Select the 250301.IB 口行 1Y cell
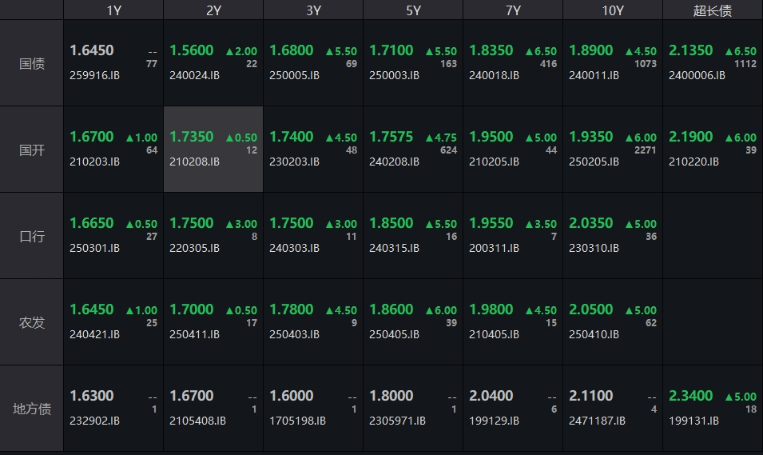 pyautogui.click(x=113, y=236)
